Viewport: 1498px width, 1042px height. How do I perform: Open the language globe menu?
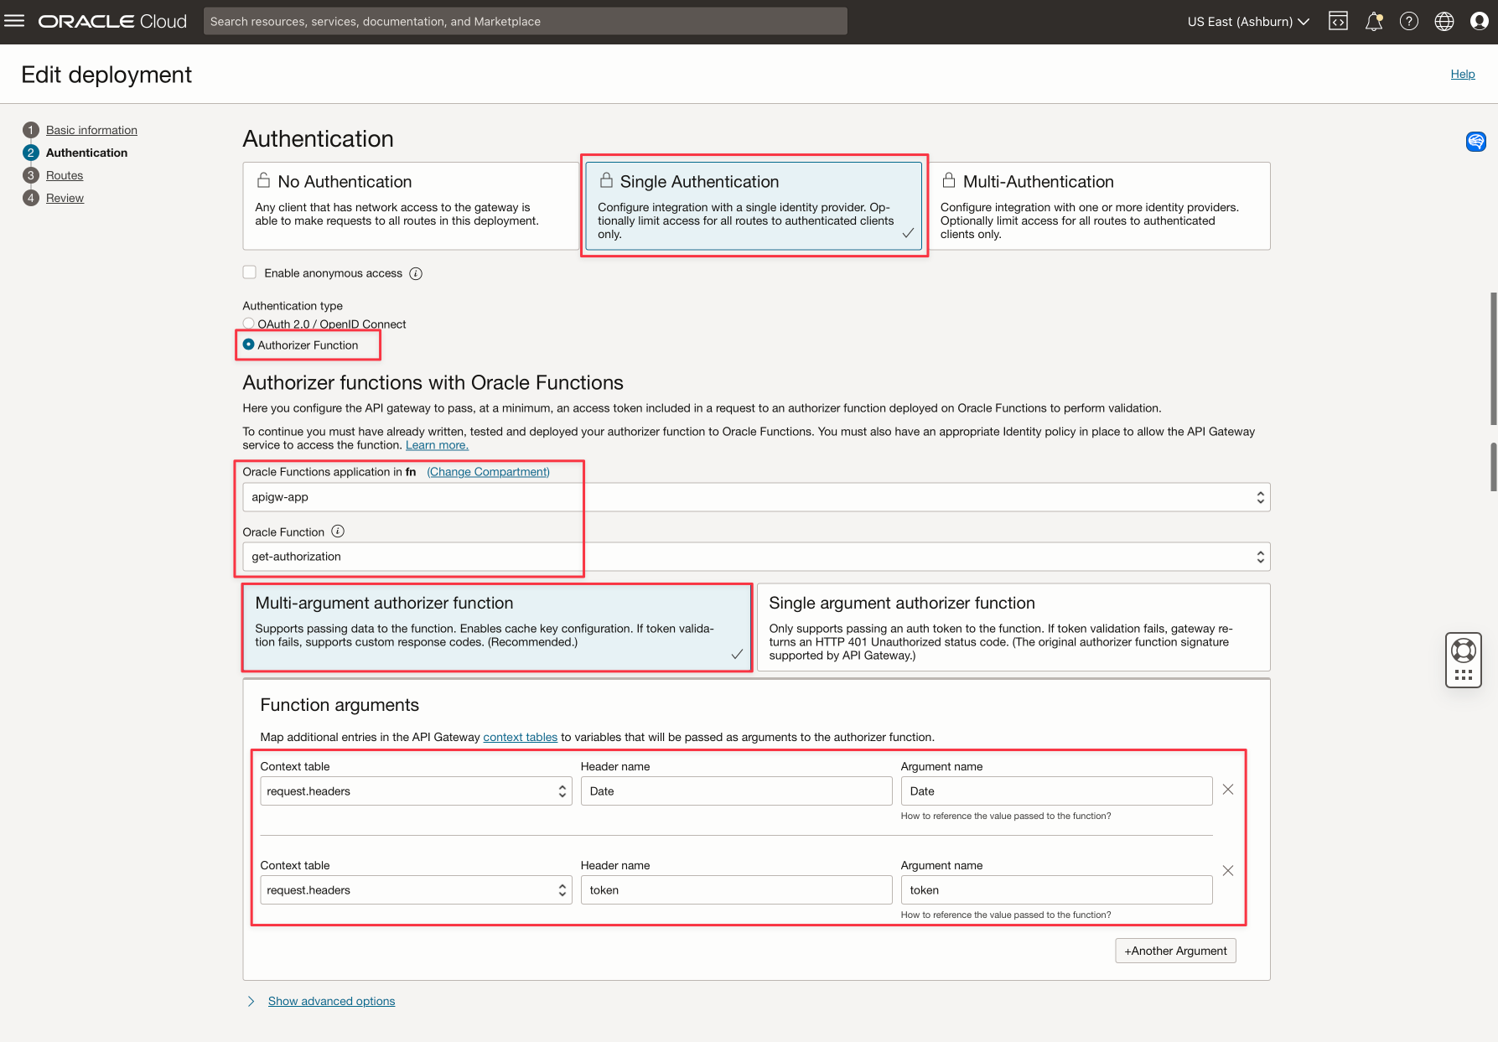coord(1444,22)
